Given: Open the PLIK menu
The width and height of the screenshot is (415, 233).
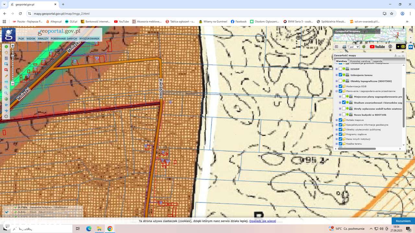Looking at the screenshot, I should [x=21, y=39].
